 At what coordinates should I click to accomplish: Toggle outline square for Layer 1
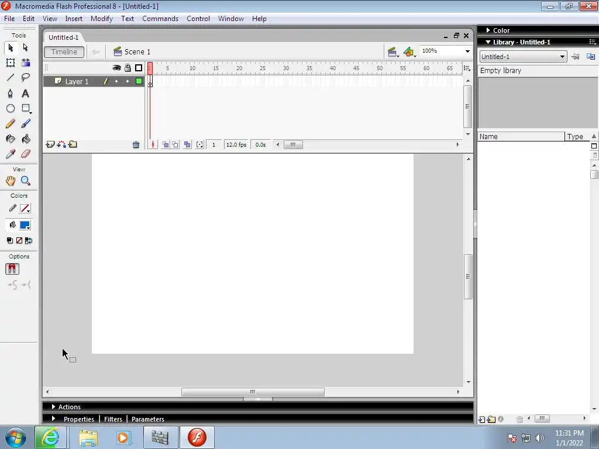[x=139, y=81]
